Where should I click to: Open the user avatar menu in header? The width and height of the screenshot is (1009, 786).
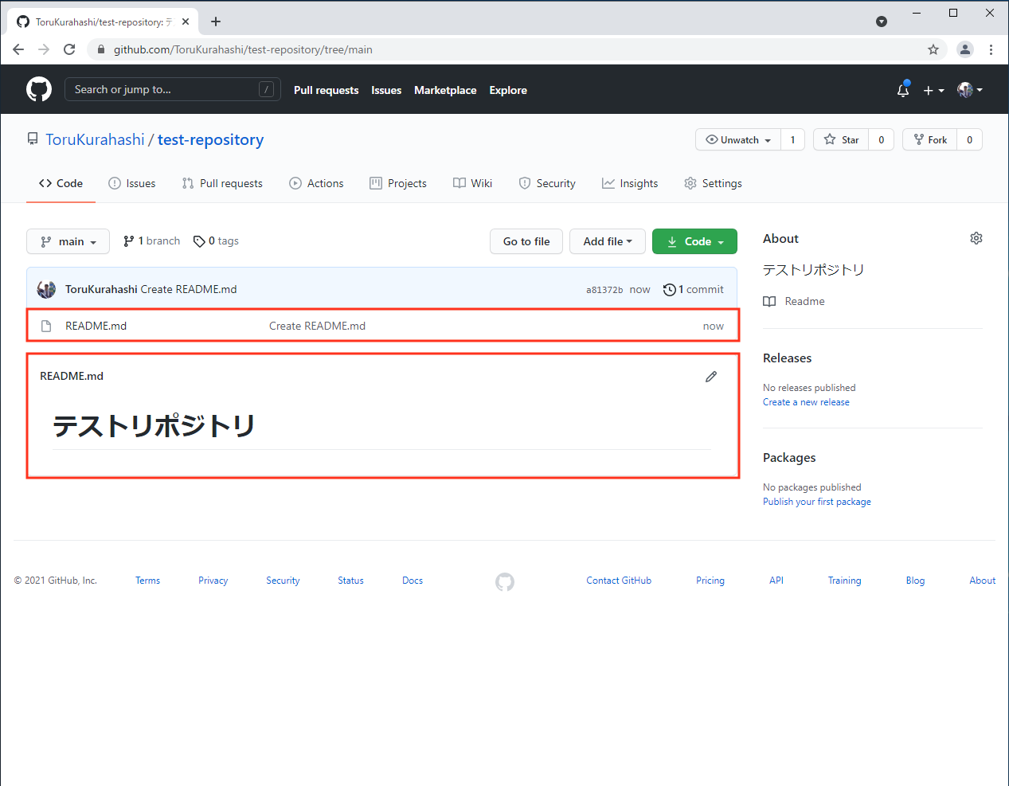(970, 90)
